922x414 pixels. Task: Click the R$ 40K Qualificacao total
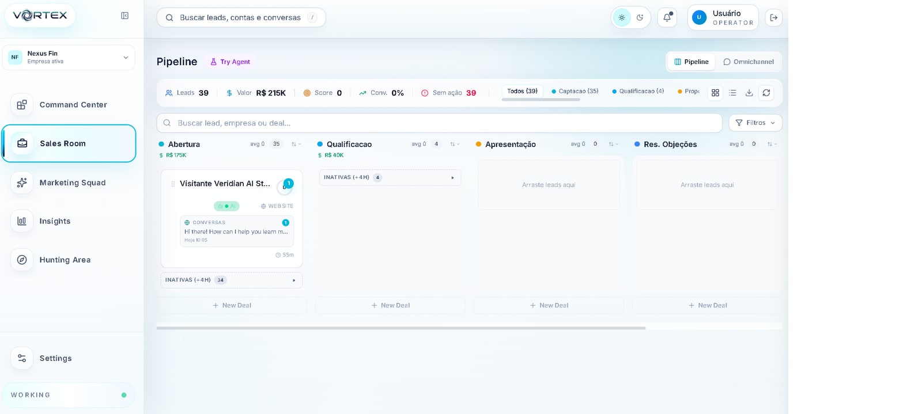coord(331,155)
